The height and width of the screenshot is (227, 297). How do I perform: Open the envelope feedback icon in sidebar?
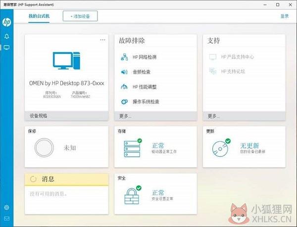[6, 219]
